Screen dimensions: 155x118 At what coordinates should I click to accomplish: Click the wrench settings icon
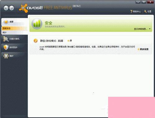click(145, 12)
